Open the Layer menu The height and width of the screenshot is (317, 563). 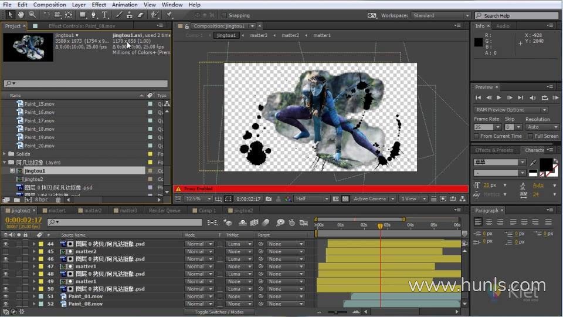tap(79, 5)
